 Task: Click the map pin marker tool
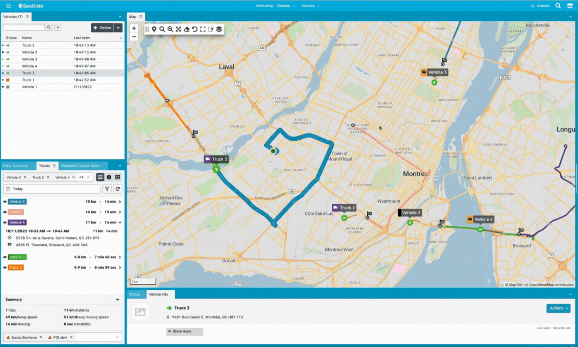[154, 29]
